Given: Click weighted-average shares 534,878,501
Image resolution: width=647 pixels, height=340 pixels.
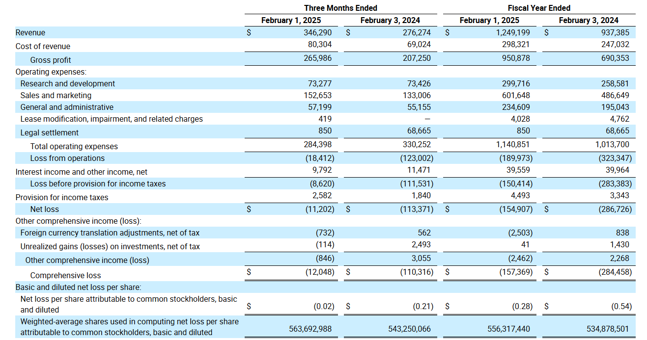Looking at the screenshot, I should click(607, 329).
